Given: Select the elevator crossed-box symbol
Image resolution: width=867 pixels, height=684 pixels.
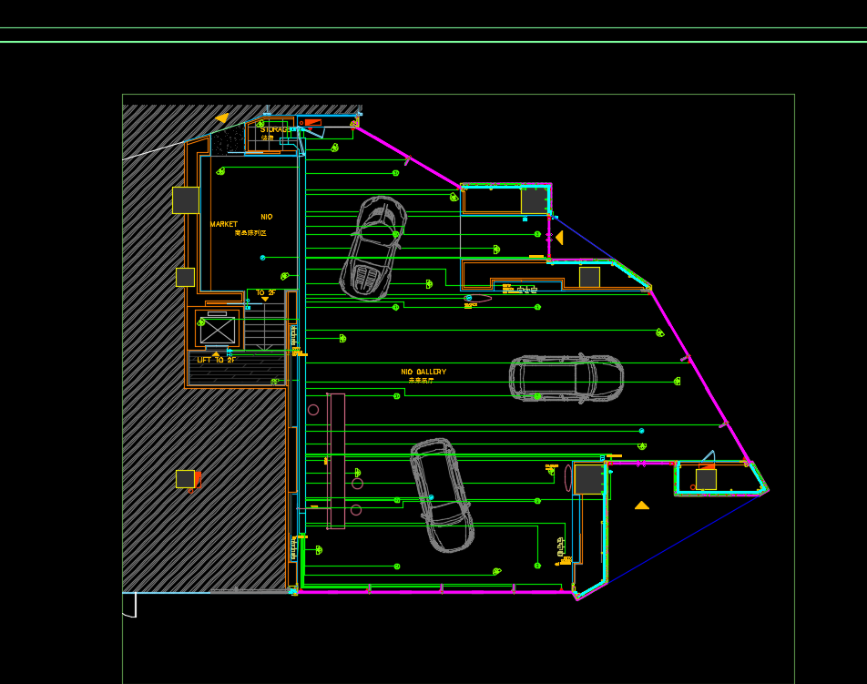Looking at the screenshot, I should pyautogui.click(x=218, y=331).
